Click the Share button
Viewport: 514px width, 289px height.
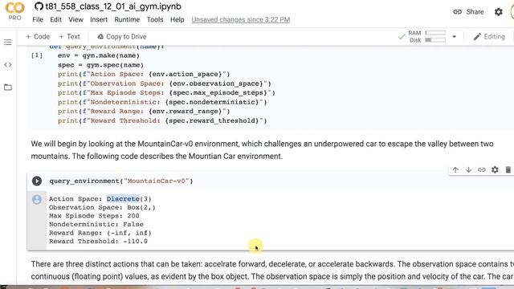[468, 12]
